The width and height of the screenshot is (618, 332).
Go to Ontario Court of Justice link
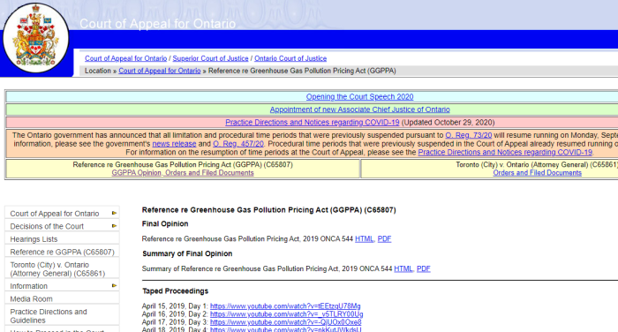tap(290, 58)
